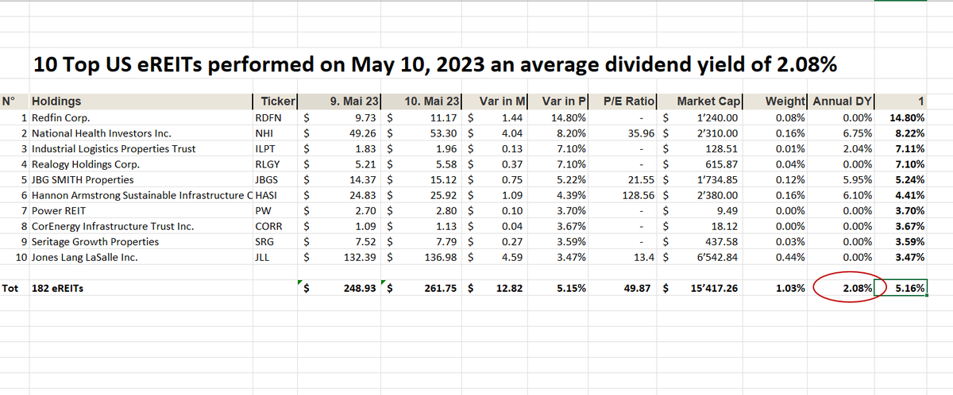Viewport: 953px width, 395px height.
Task: Select the Tot row label
Action: tap(14, 289)
